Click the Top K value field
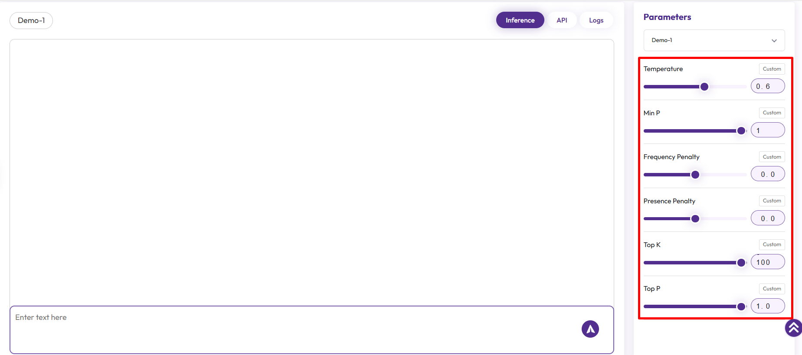 coord(767,262)
